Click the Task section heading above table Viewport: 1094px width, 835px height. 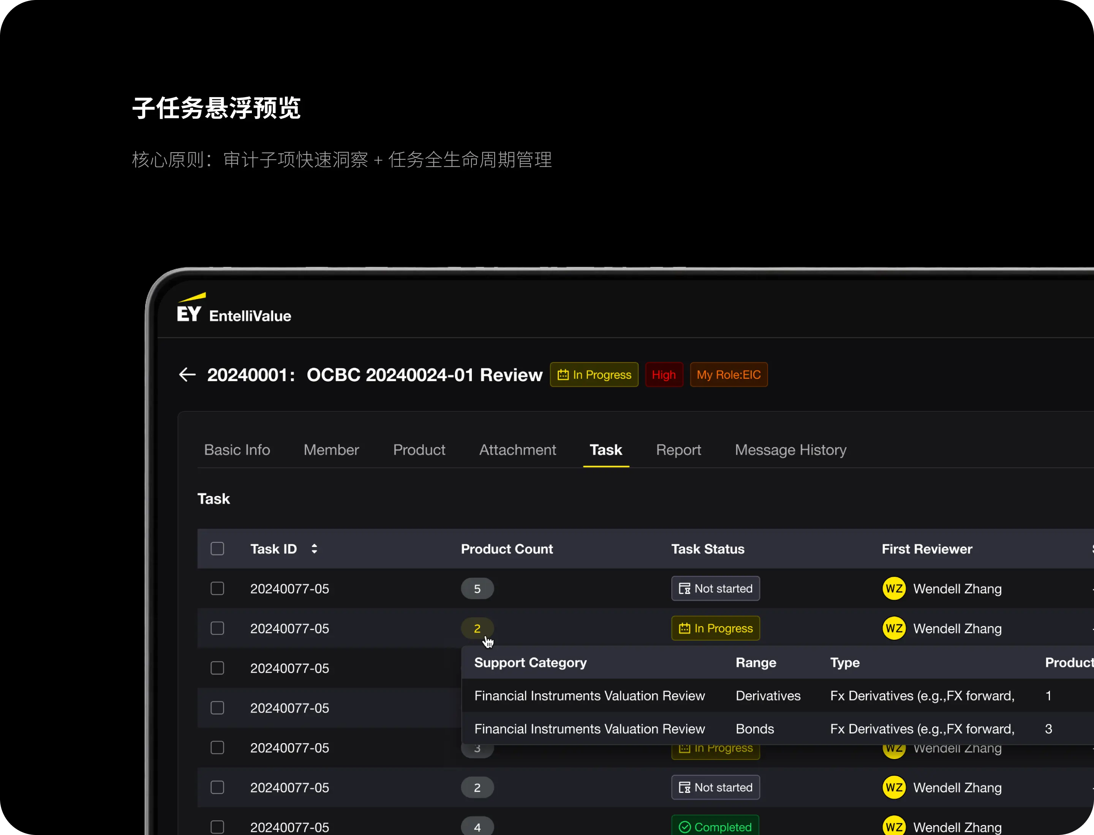213,498
